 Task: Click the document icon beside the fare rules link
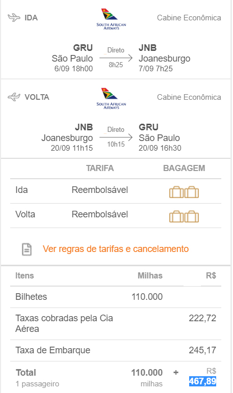point(27,249)
